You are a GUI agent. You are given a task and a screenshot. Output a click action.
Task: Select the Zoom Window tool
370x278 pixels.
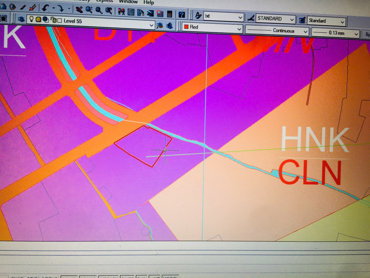coord(99,10)
